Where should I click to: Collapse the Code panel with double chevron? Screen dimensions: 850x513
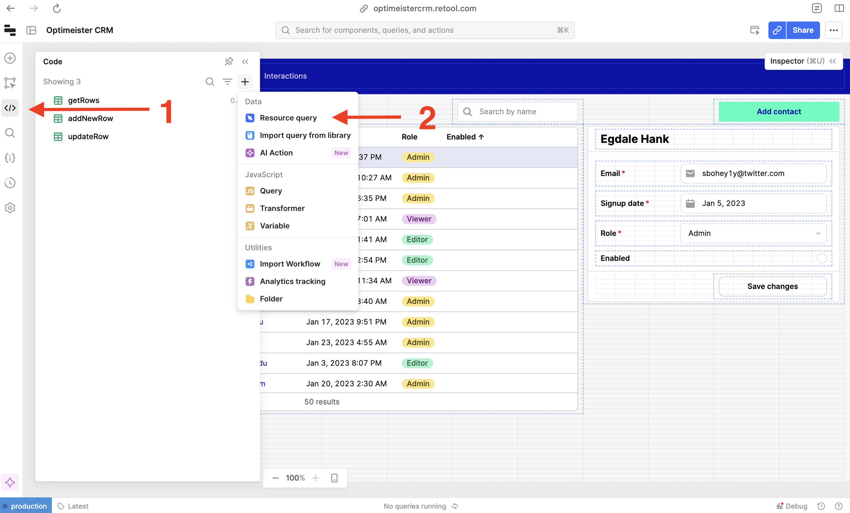coord(245,62)
